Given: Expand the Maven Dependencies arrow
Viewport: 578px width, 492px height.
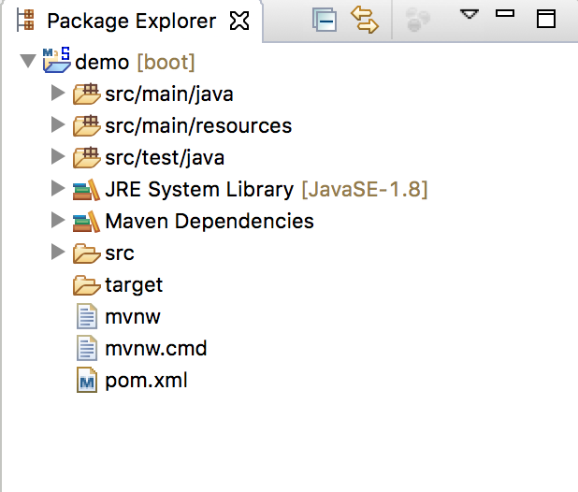Looking at the screenshot, I should point(57,221).
